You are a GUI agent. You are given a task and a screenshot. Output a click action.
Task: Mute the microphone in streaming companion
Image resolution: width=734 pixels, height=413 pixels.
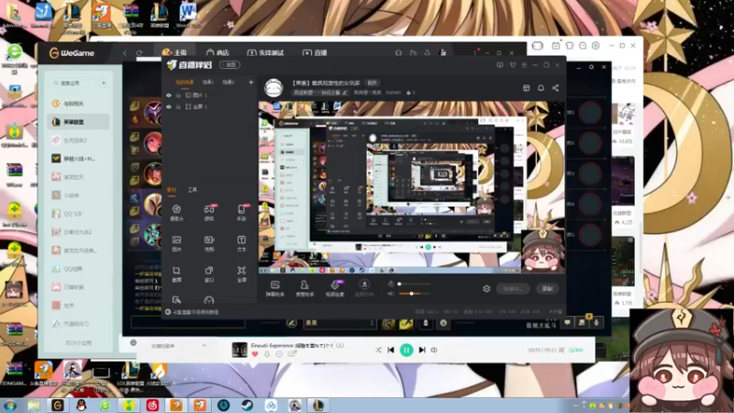tap(391, 284)
